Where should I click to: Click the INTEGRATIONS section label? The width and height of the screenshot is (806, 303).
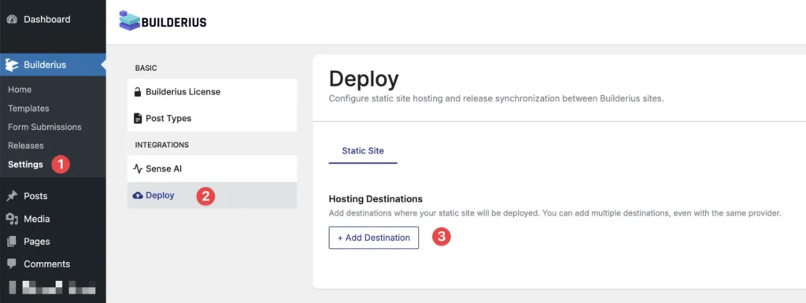(x=162, y=145)
